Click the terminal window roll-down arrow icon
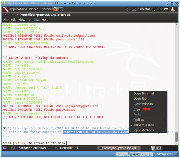 11,15
